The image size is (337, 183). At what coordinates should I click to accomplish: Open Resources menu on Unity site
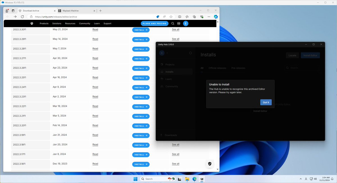pos(70,24)
